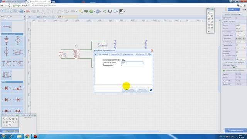Viewport: 247px width, 139px height.
Task: Select the battery source symbol in the library panel
Action: point(6,41)
